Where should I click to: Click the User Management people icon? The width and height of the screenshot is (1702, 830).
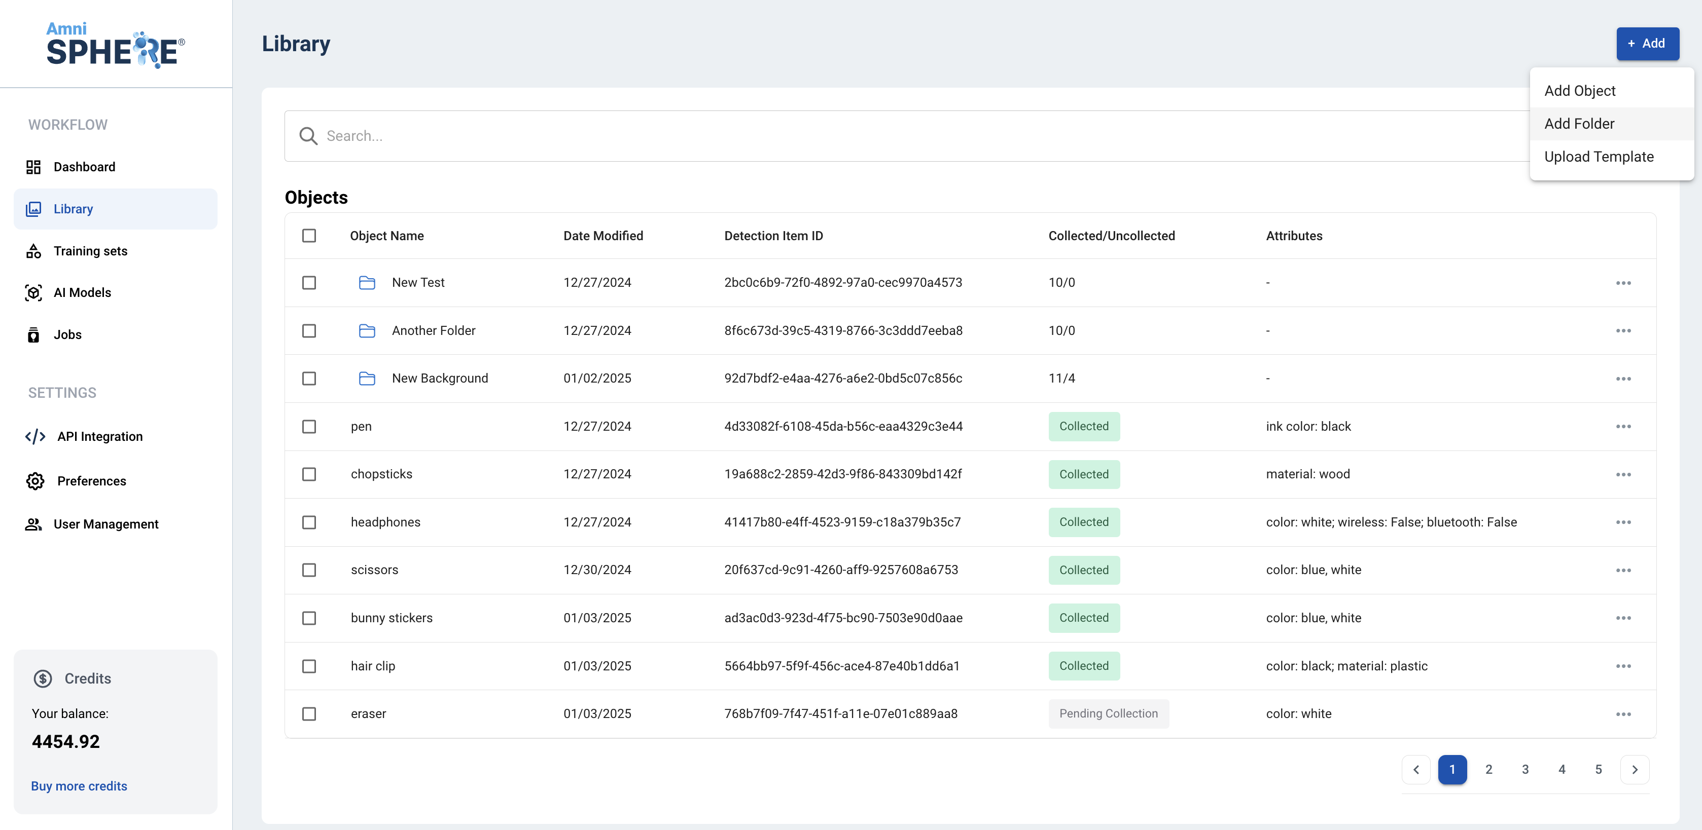[33, 524]
